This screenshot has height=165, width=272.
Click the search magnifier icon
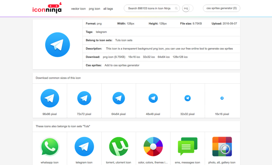176,9
